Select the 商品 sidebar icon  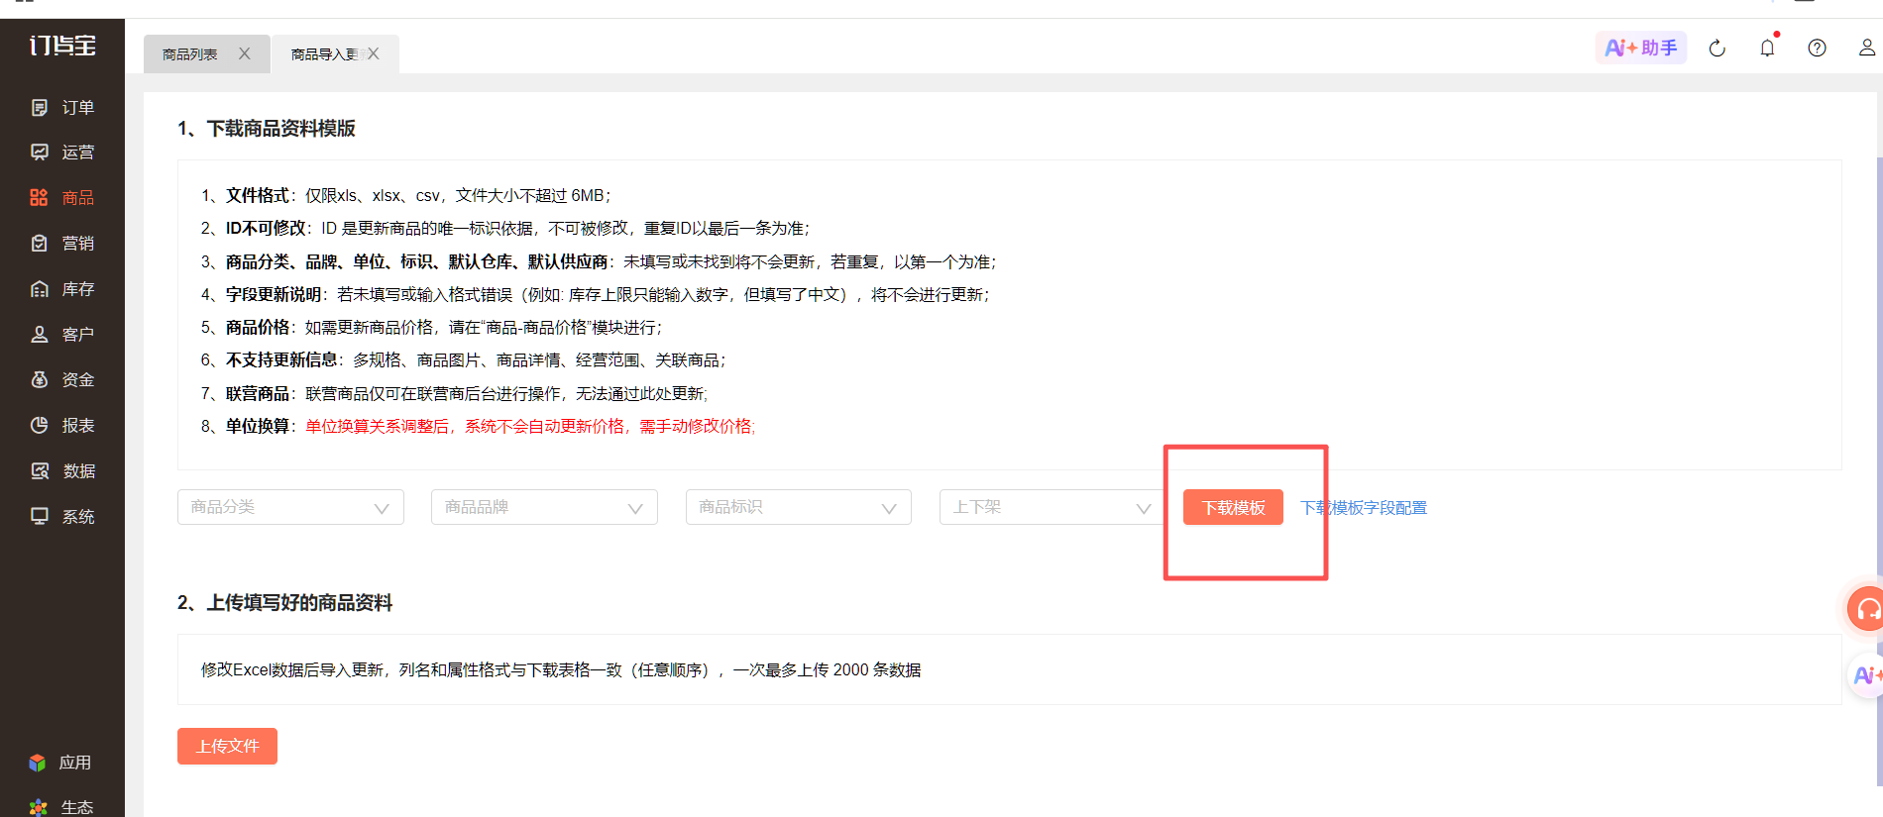tap(39, 197)
